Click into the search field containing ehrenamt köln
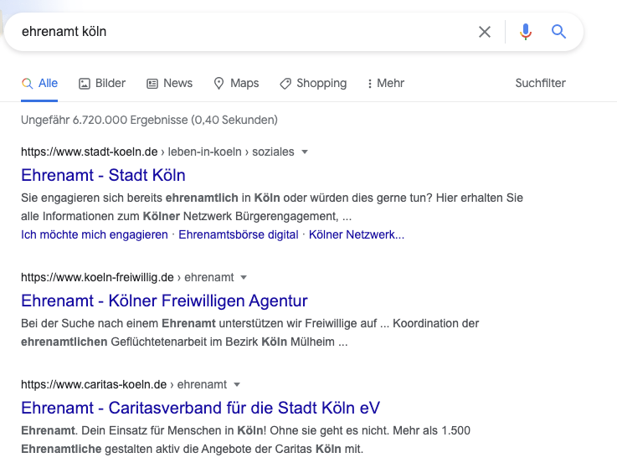This screenshot has height=473, width=617. pyautogui.click(x=244, y=32)
